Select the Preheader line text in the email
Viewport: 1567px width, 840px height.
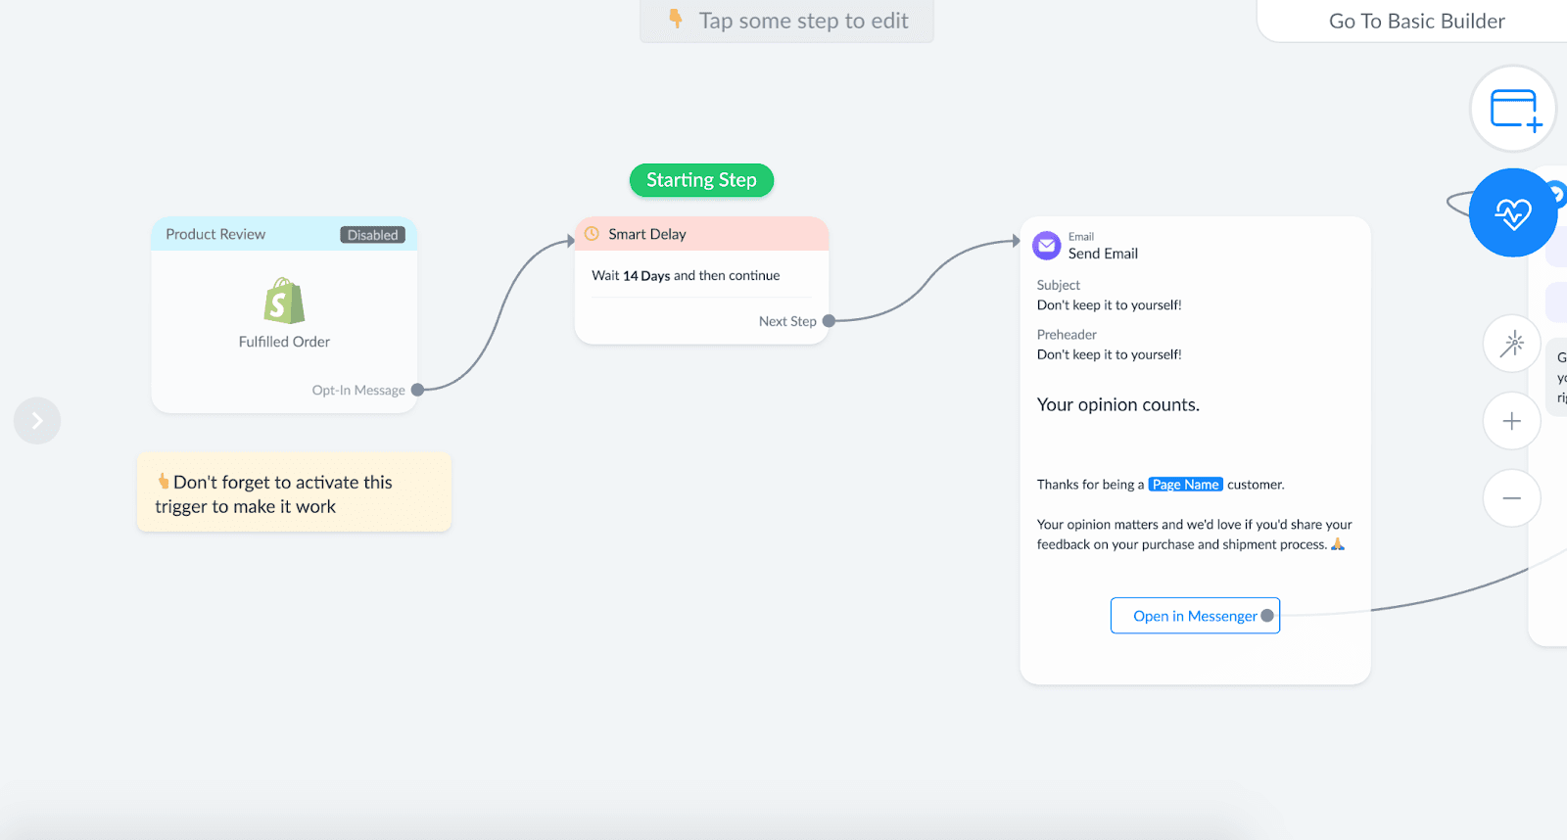[1110, 355]
